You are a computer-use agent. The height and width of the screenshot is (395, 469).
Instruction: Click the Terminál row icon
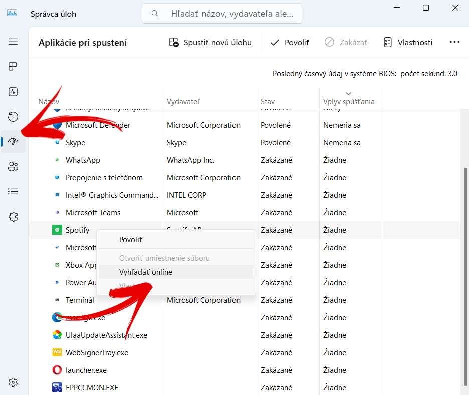coord(57,300)
